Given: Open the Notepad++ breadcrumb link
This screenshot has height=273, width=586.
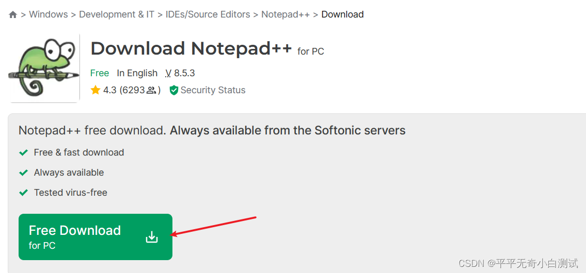Looking at the screenshot, I should coord(286,14).
